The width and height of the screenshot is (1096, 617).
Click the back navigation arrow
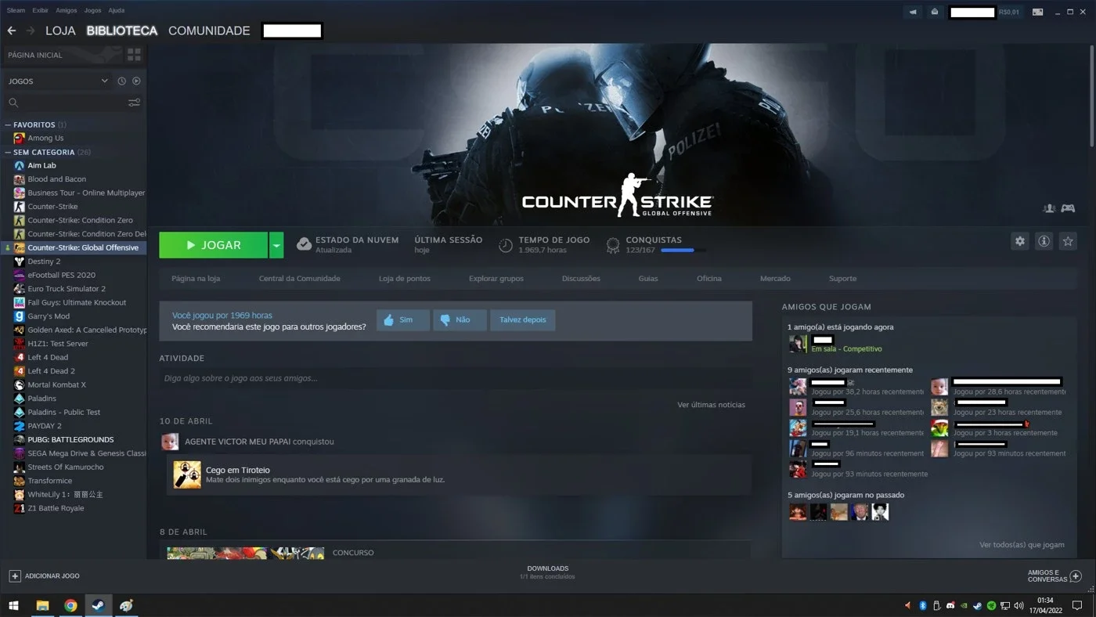coord(11,31)
